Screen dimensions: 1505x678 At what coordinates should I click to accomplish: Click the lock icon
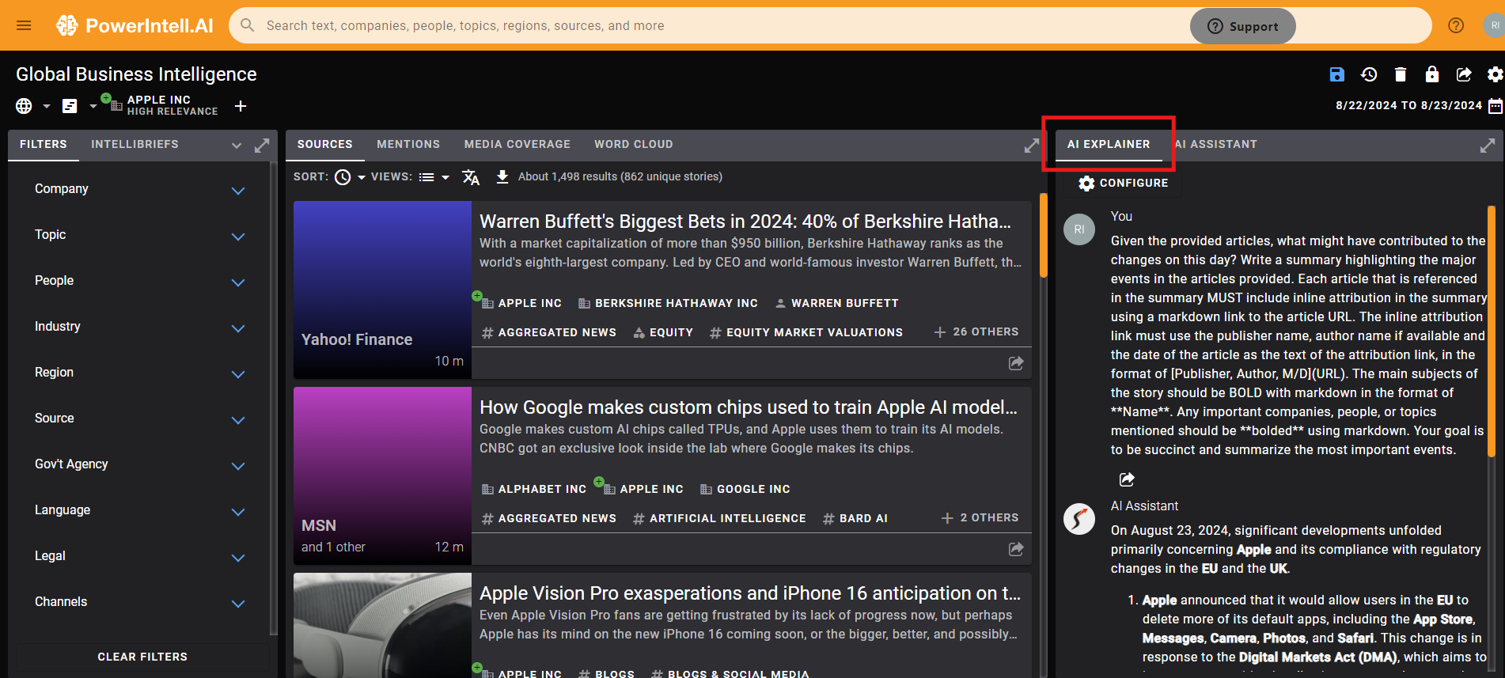tap(1432, 74)
